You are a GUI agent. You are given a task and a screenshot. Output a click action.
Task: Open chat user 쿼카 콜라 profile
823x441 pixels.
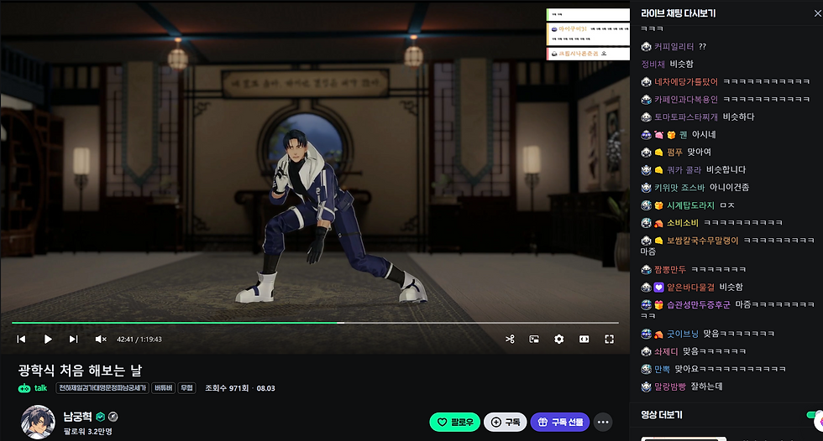pyautogui.click(x=684, y=169)
